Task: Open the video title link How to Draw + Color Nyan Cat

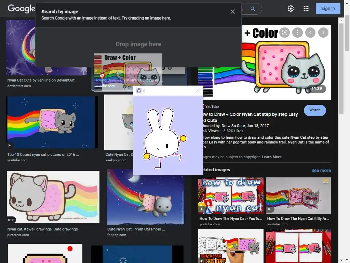Action: tap(251, 117)
